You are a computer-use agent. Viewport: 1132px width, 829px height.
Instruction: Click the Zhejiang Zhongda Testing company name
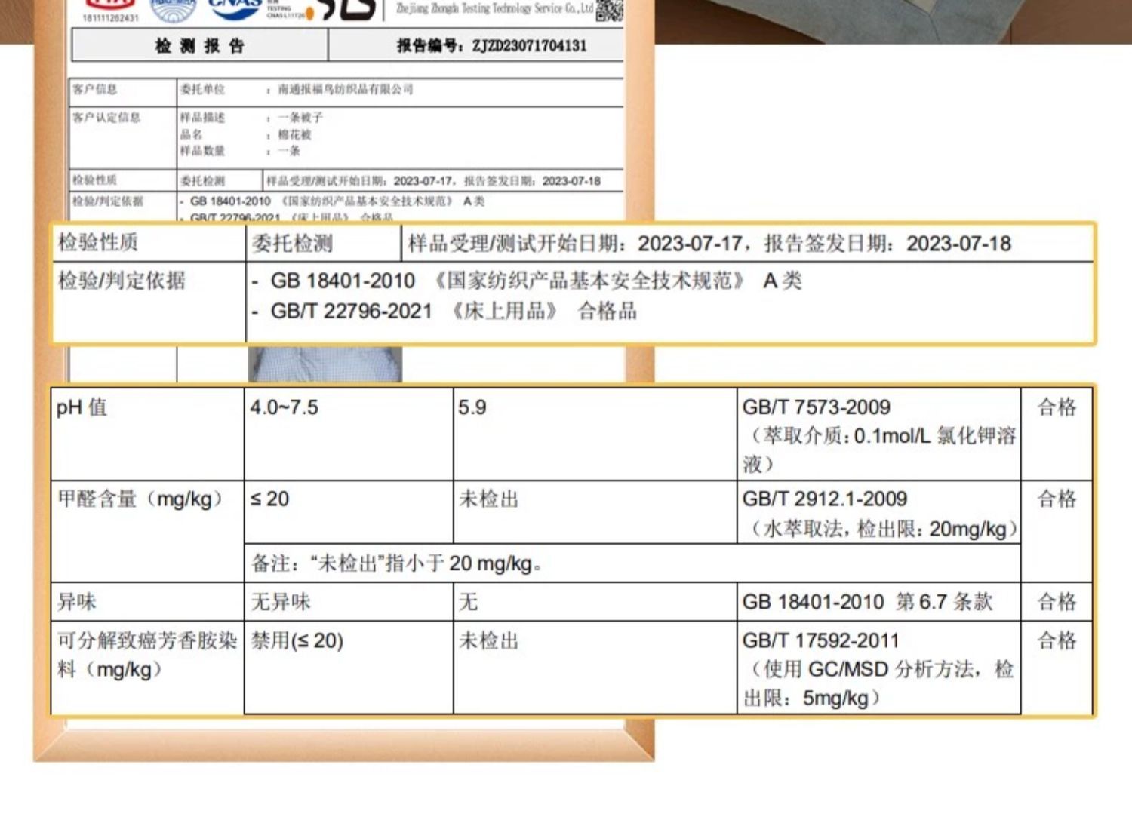click(494, 9)
